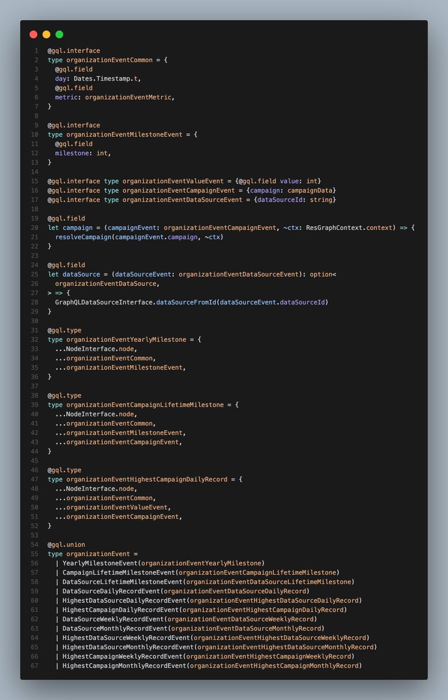Click 'Dates.Timestamp.t' on line 3
Viewport: 448px width, 700px height.
point(107,79)
